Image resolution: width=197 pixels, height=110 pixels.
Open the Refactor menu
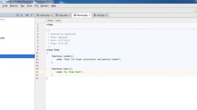(14, 6)
